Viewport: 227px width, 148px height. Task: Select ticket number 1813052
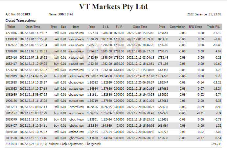click(x=11, y=88)
